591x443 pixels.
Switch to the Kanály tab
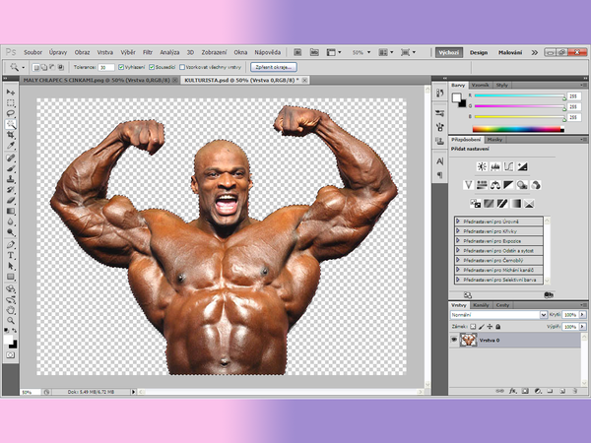482,305
